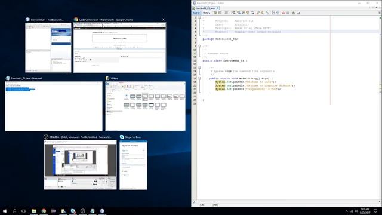Click Next Bookmark toolbar icon
The width and height of the screenshot is (382, 215).
tap(263, 13)
